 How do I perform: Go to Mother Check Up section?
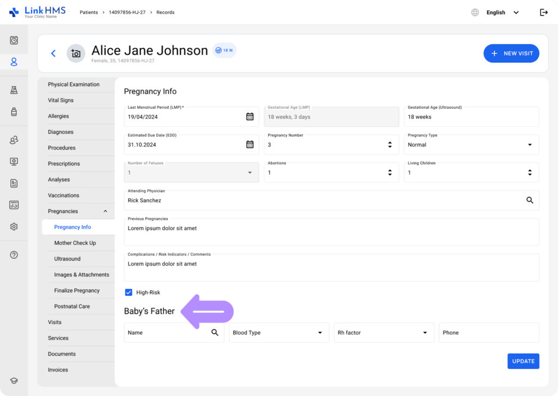[x=75, y=243]
